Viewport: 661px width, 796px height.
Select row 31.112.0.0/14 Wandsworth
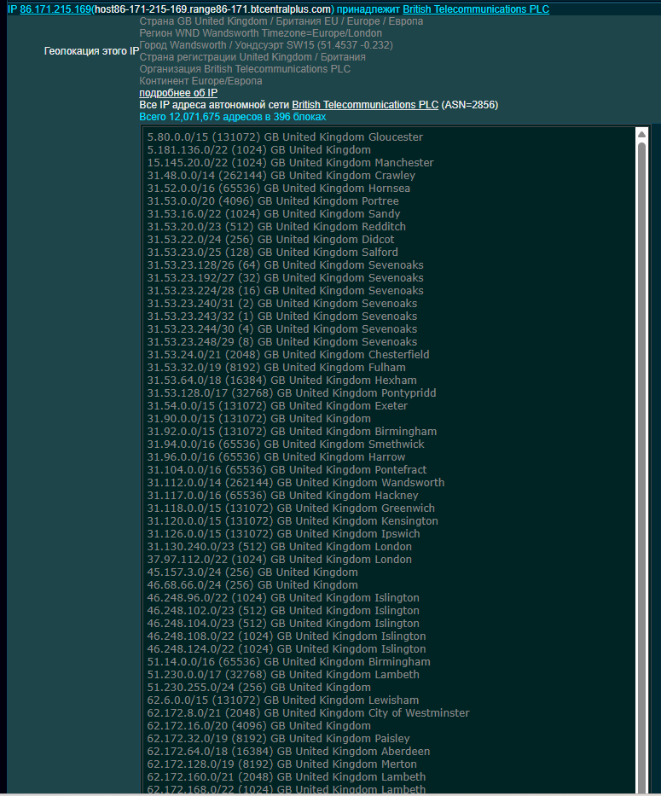click(x=295, y=482)
